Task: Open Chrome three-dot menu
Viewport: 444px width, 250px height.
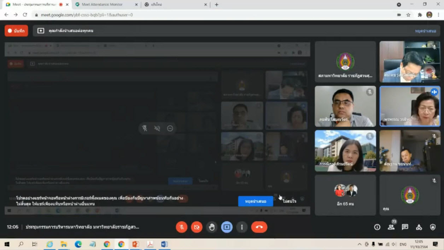Action: (438, 15)
